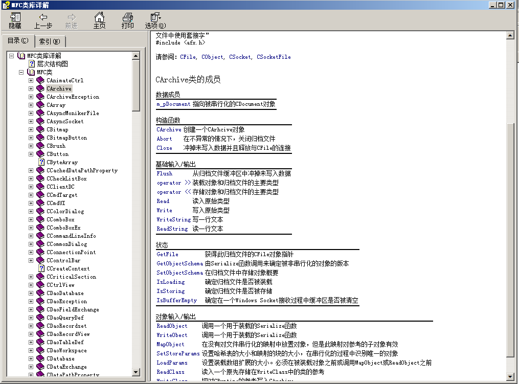Select CCachedDataPathProperty in the tree
Viewport: 519px width, 384px height.
[82, 170]
